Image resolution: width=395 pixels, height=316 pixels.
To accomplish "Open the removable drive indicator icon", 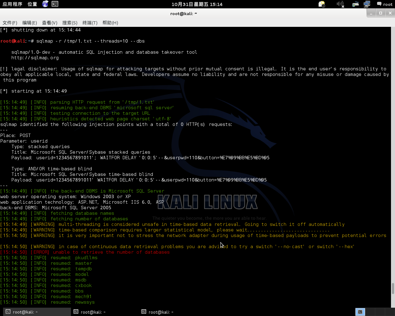I will tap(355, 4).
